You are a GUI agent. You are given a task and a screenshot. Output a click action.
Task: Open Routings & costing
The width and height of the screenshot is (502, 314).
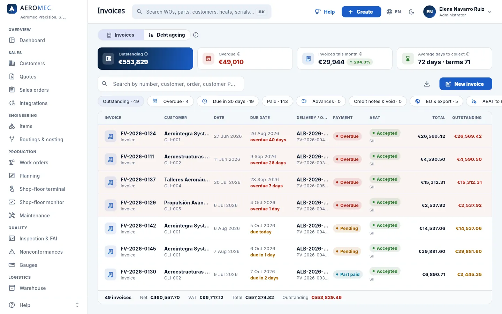coord(44,140)
